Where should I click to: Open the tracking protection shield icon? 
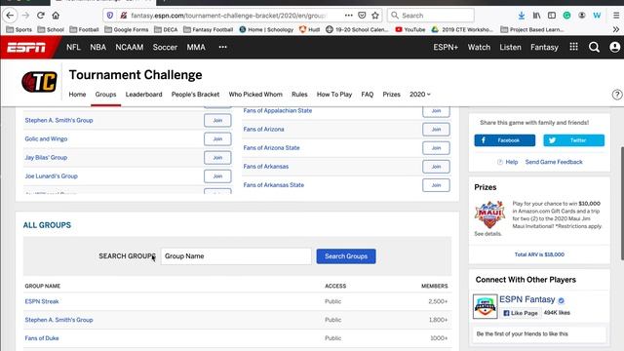pos(110,16)
